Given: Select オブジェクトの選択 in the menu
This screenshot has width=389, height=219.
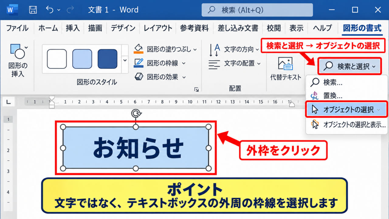Looking at the screenshot, I should tap(346, 109).
